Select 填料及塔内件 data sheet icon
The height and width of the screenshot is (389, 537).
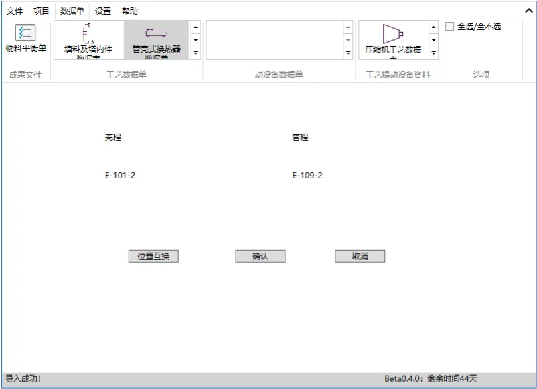(x=88, y=41)
